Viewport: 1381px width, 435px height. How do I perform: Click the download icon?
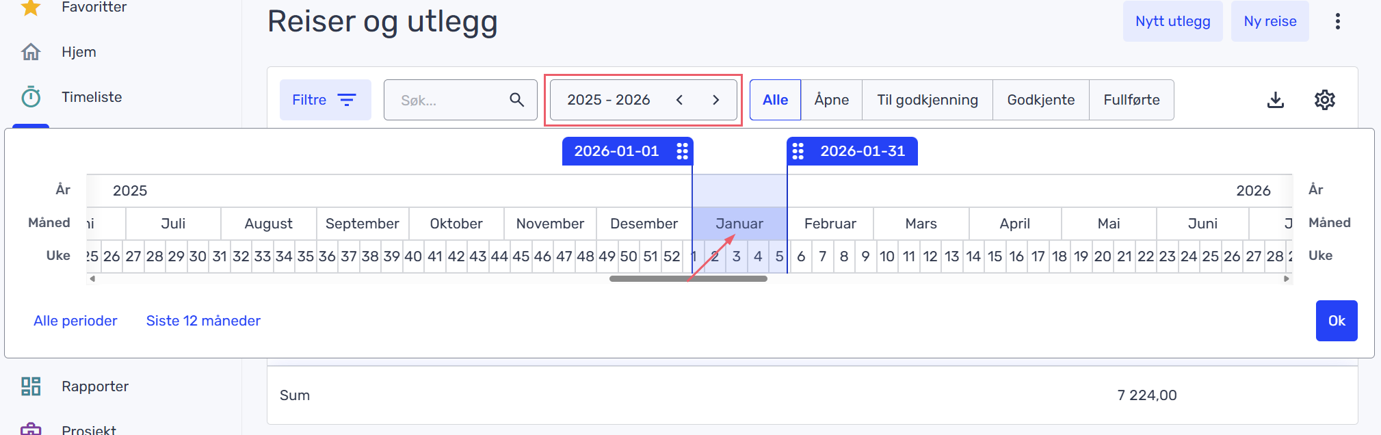(x=1275, y=100)
